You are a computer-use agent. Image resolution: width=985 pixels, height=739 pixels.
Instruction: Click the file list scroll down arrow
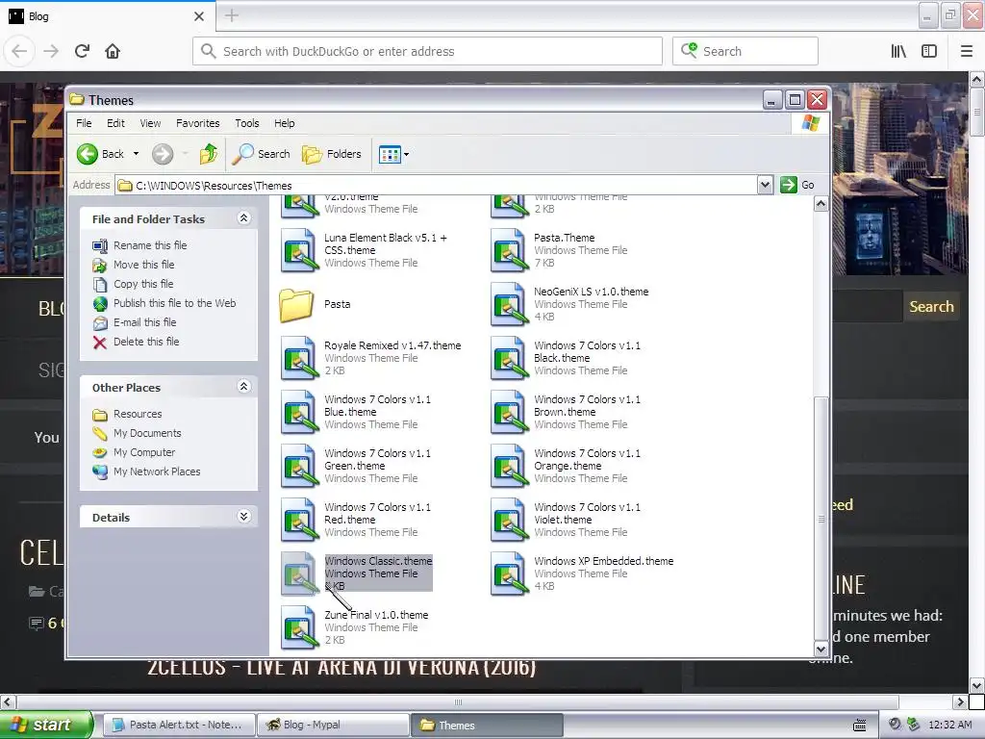pos(821,649)
